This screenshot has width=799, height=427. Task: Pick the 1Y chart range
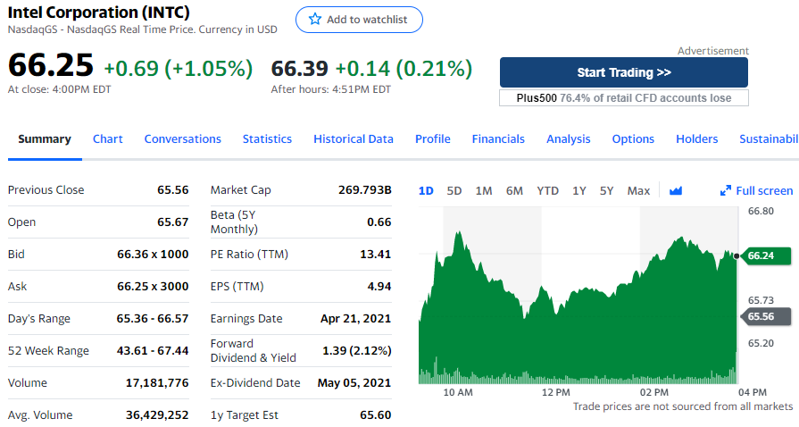coord(579,190)
